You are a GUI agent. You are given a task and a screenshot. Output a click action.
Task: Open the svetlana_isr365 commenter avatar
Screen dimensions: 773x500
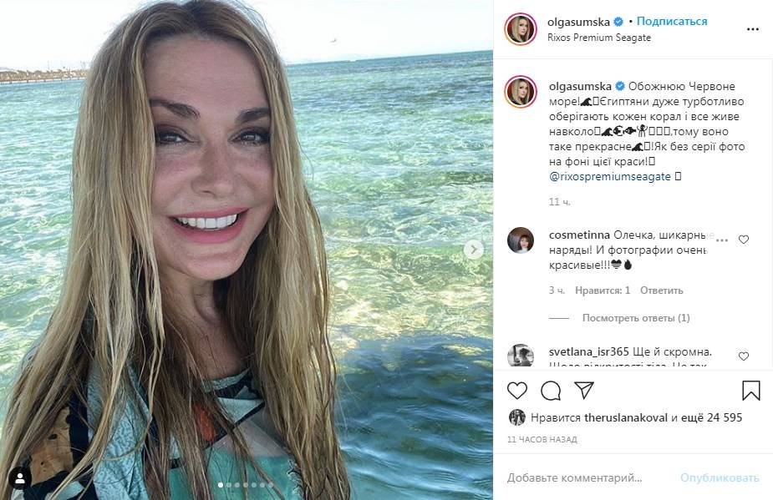(x=521, y=356)
